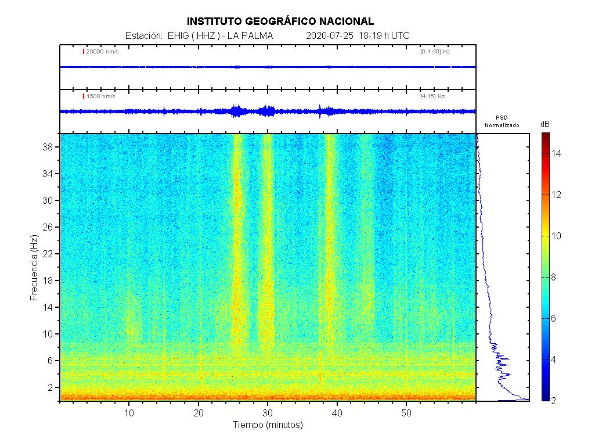This screenshot has height=446, width=595.
Task: Click the dB colorbar label
Action: [x=545, y=124]
